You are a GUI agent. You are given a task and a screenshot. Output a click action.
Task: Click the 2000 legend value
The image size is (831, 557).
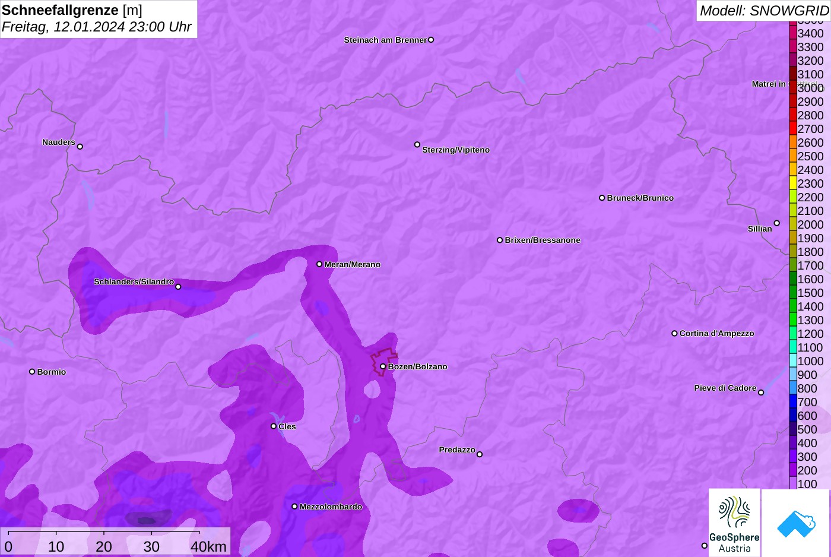tap(811, 224)
